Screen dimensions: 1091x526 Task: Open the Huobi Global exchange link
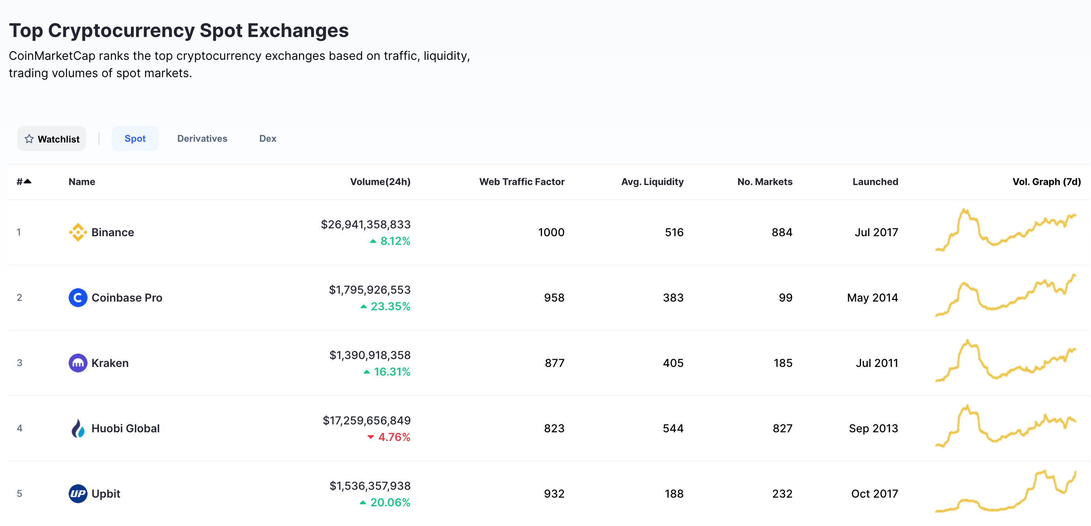(125, 428)
